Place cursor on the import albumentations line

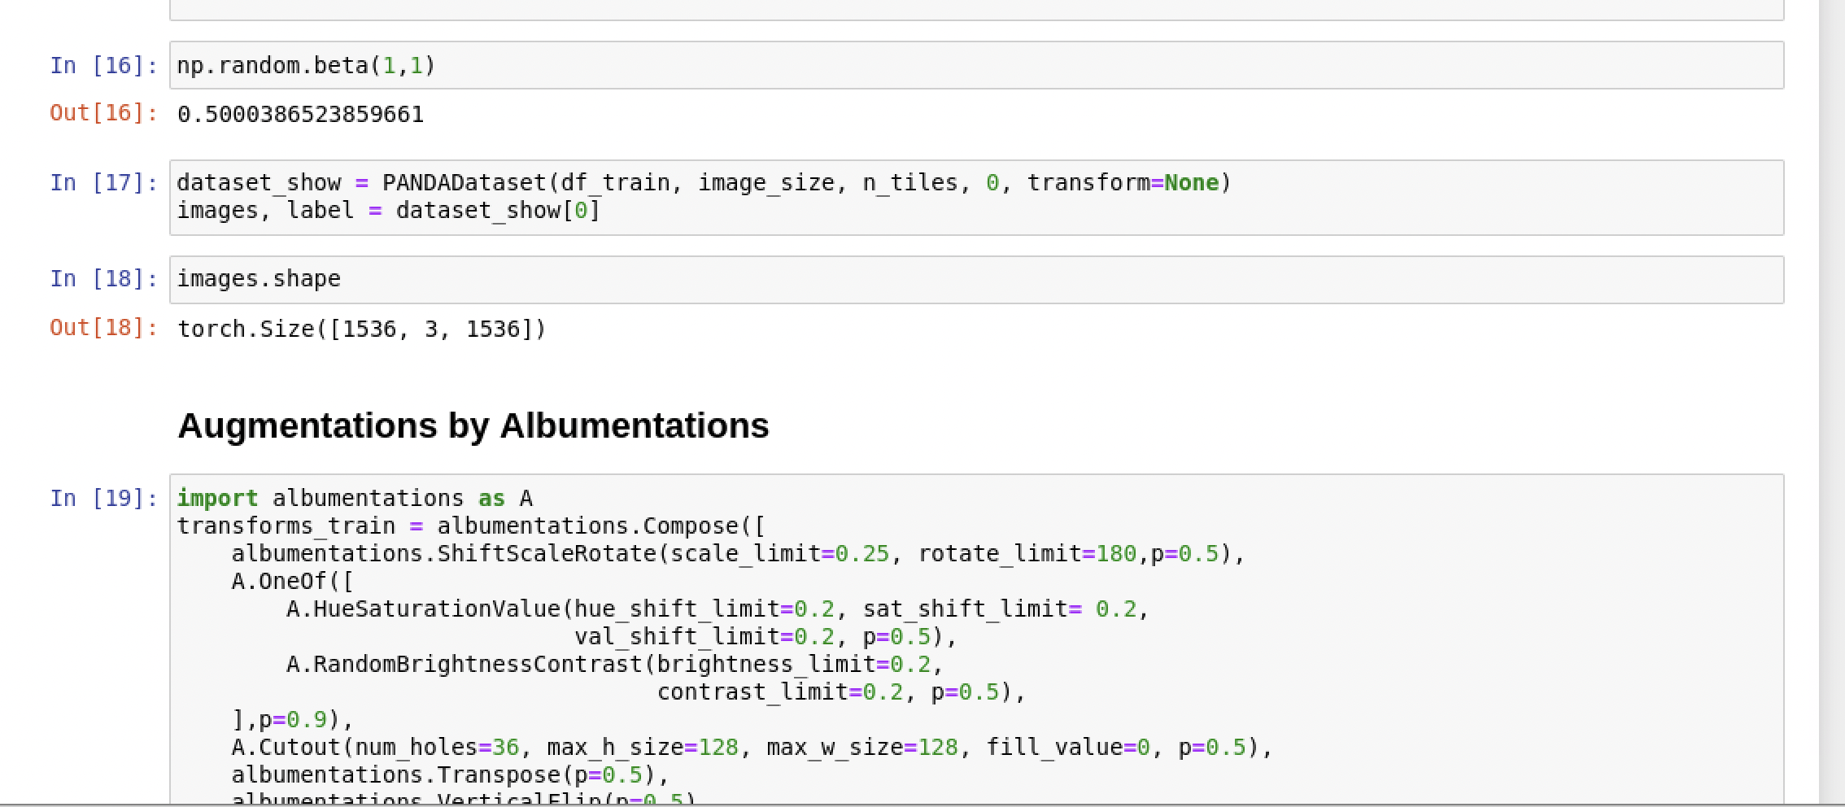(355, 498)
